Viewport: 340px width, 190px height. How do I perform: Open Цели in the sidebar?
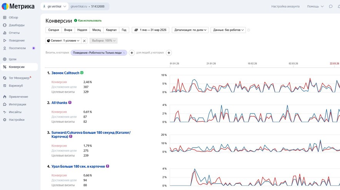click(x=12, y=59)
